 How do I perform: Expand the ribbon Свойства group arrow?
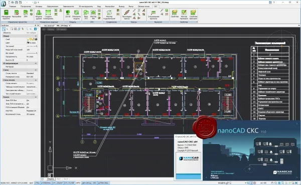pyautogui.click(x=197, y=22)
